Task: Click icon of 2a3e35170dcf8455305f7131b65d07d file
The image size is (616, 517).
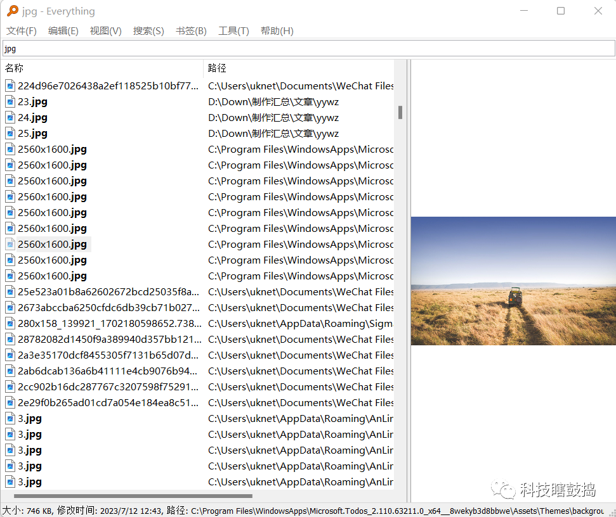Action: [10, 355]
